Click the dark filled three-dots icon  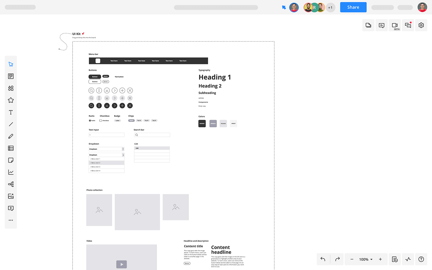99,106
